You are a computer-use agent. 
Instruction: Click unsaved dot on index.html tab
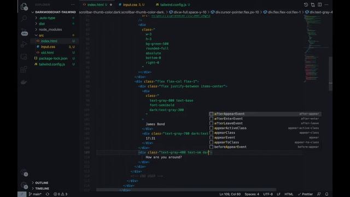tap(111, 5)
